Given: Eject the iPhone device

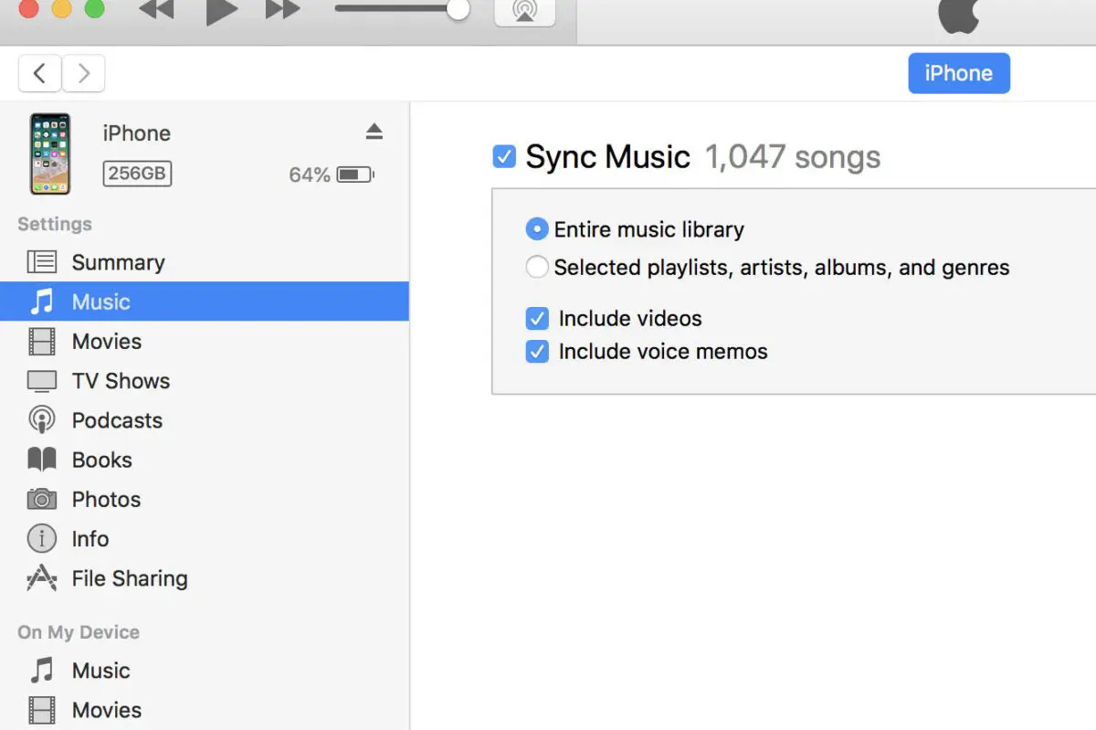Looking at the screenshot, I should [x=374, y=132].
